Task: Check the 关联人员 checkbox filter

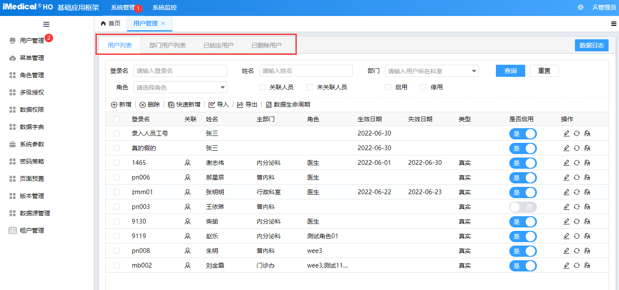Action: pos(262,87)
